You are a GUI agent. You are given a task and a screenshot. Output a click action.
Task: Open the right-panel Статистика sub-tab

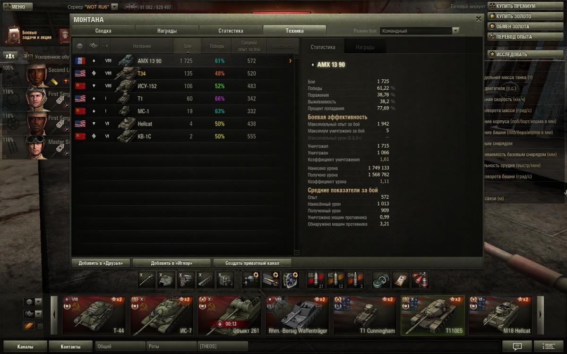coord(323,47)
